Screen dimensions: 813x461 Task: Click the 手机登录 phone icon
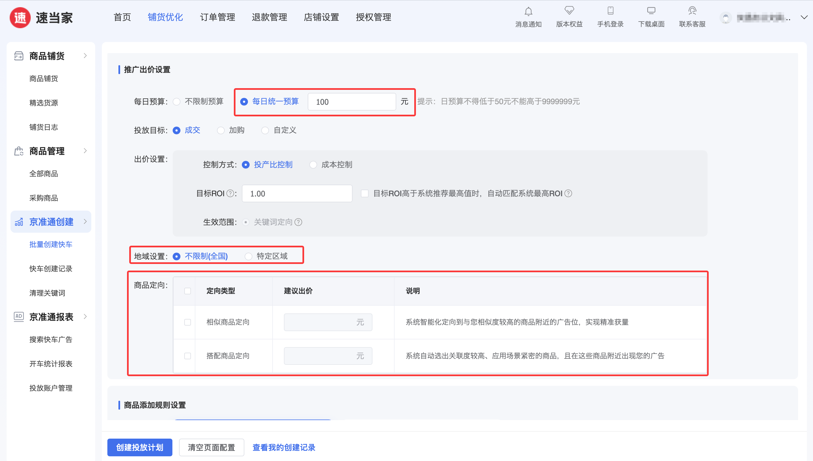[610, 11]
